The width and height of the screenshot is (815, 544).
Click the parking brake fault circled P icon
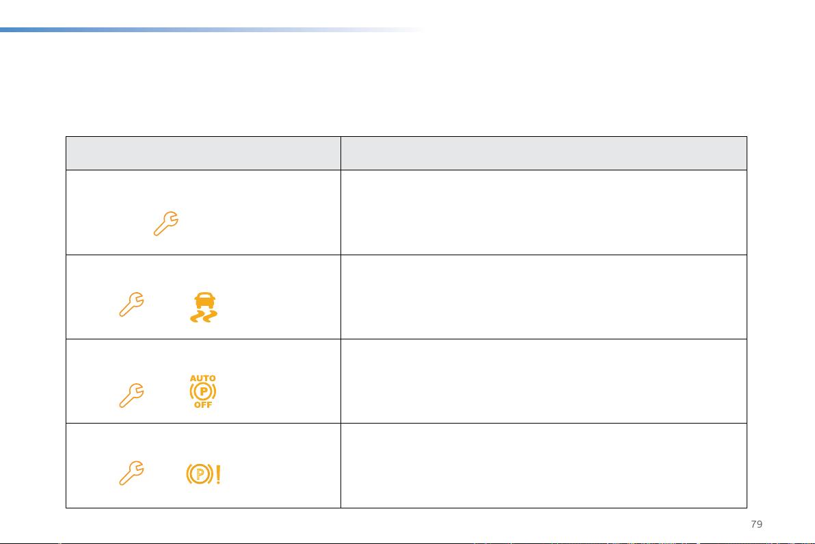click(200, 474)
